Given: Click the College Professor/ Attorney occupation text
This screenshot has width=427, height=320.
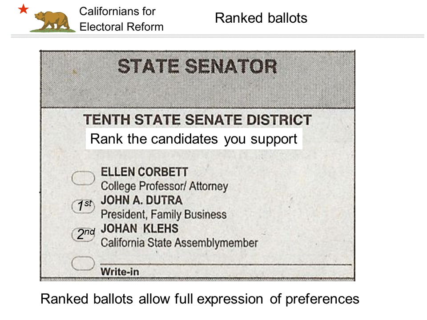Looking at the screenshot, I should [165, 186].
